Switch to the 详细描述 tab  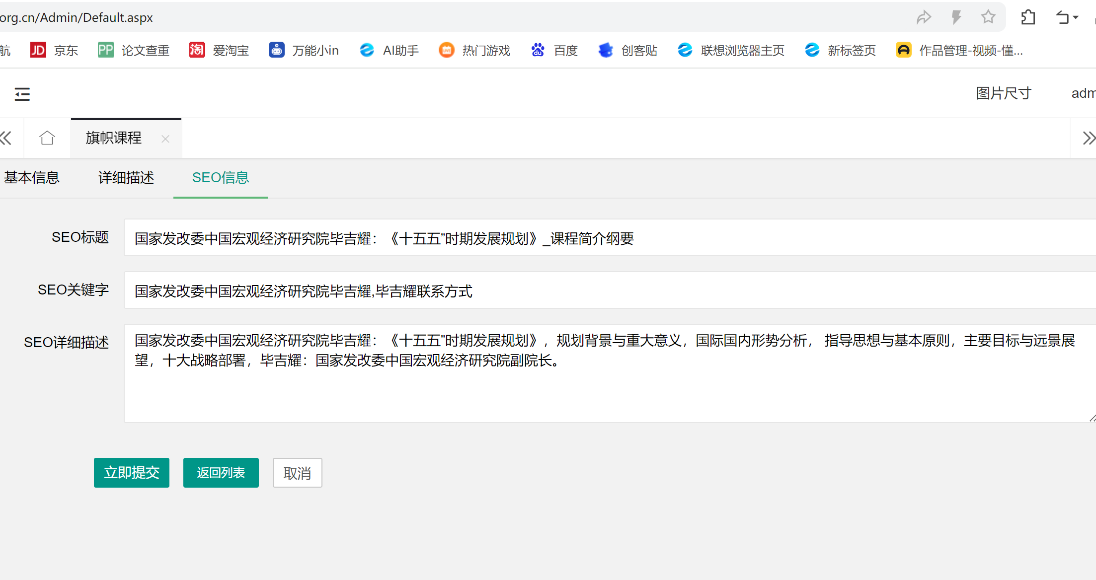coord(126,177)
